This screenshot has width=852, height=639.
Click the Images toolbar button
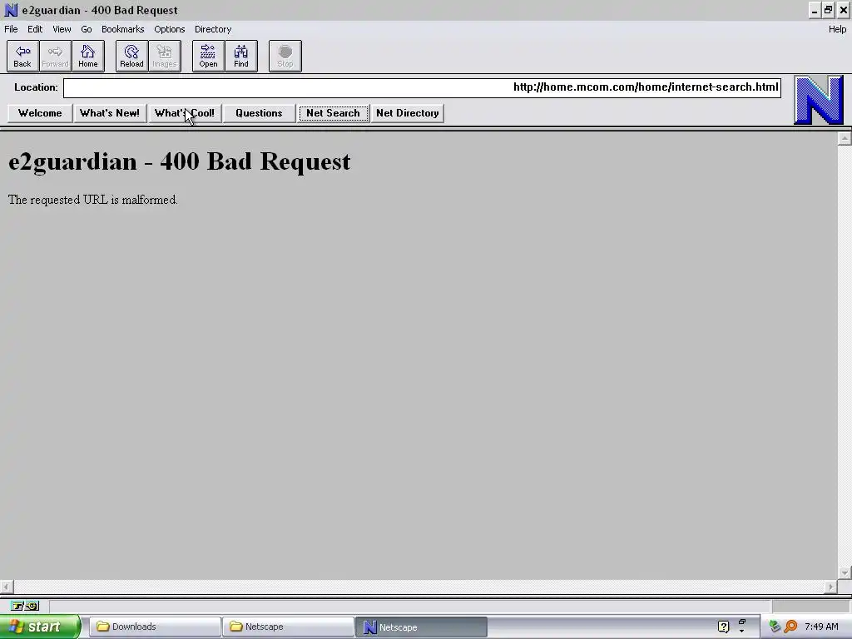(165, 56)
